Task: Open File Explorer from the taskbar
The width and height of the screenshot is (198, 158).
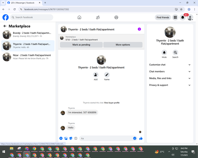Action: point(11,148)
